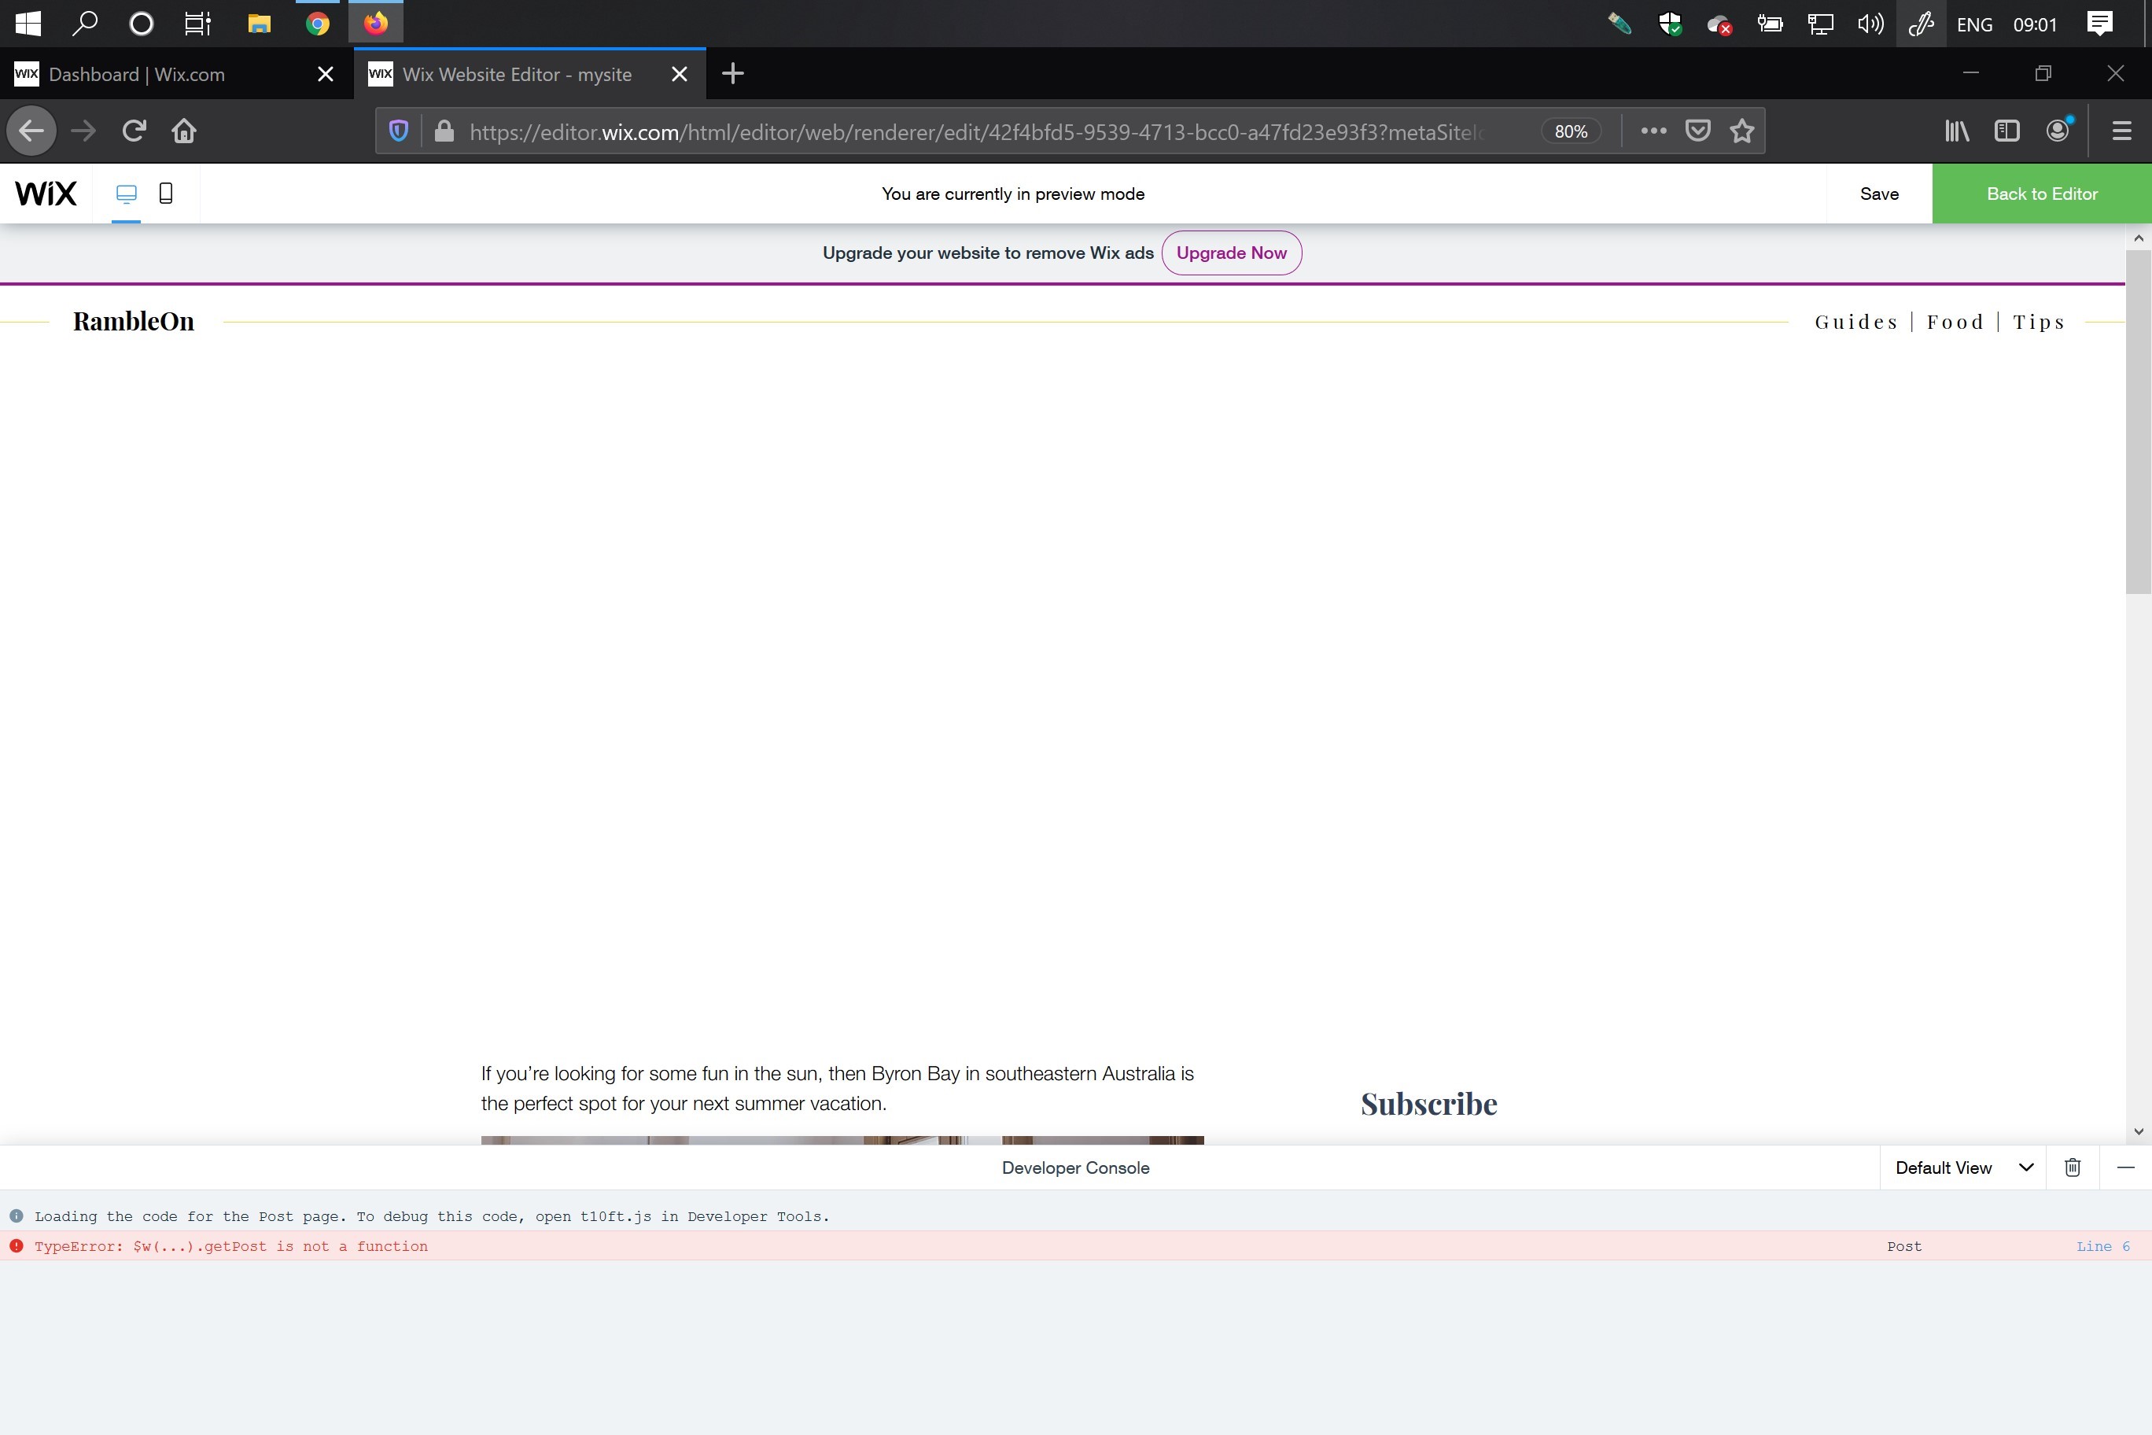The width and height of the screenshot is (2152, 1435).
Task: Reload the page in Firefox
Action: [x=134, y=131]
